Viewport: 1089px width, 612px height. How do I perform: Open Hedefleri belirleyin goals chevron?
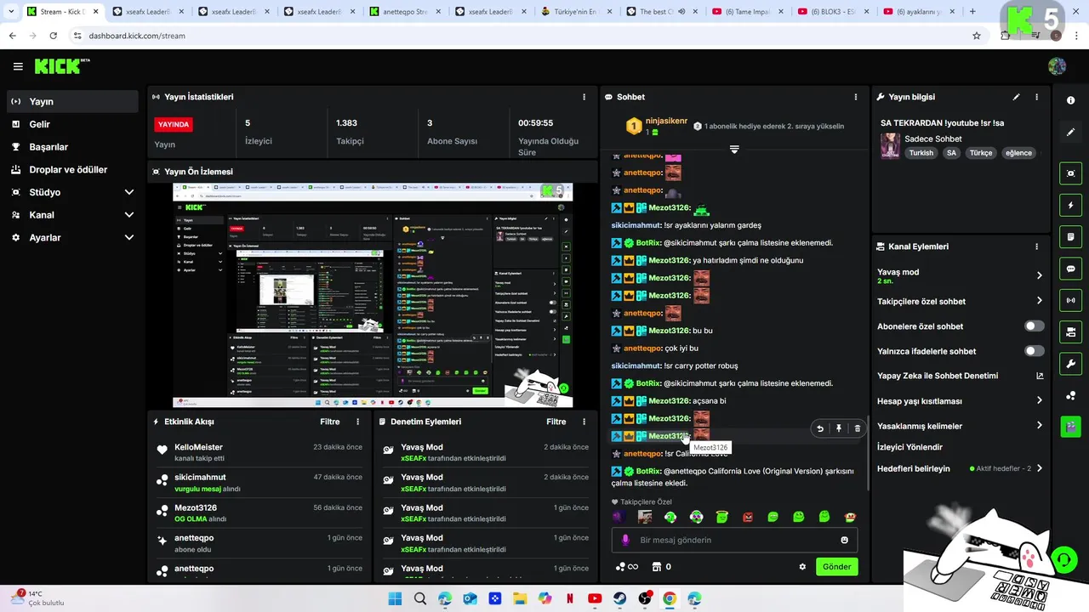click(x=1039, y=468)
